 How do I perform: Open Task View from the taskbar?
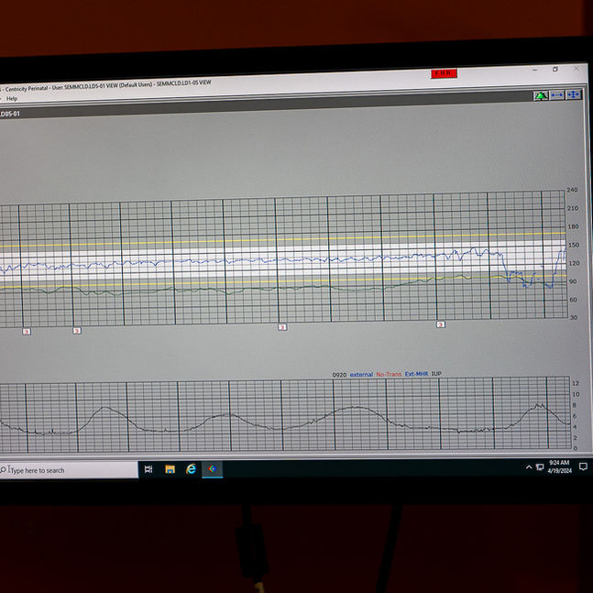(x=148, y=469)
